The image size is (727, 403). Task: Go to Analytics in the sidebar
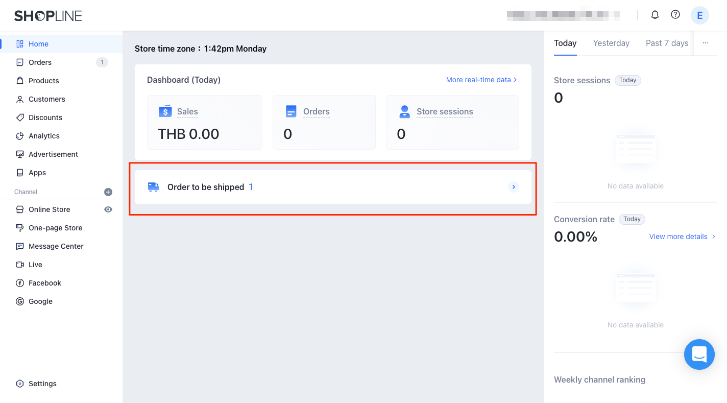point(44,136)
